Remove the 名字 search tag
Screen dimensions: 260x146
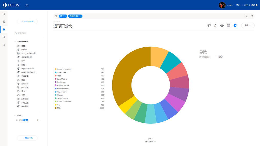(x=65, y=16)
